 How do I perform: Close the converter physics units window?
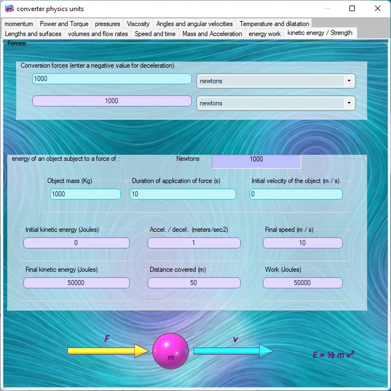tap(378, 8)
